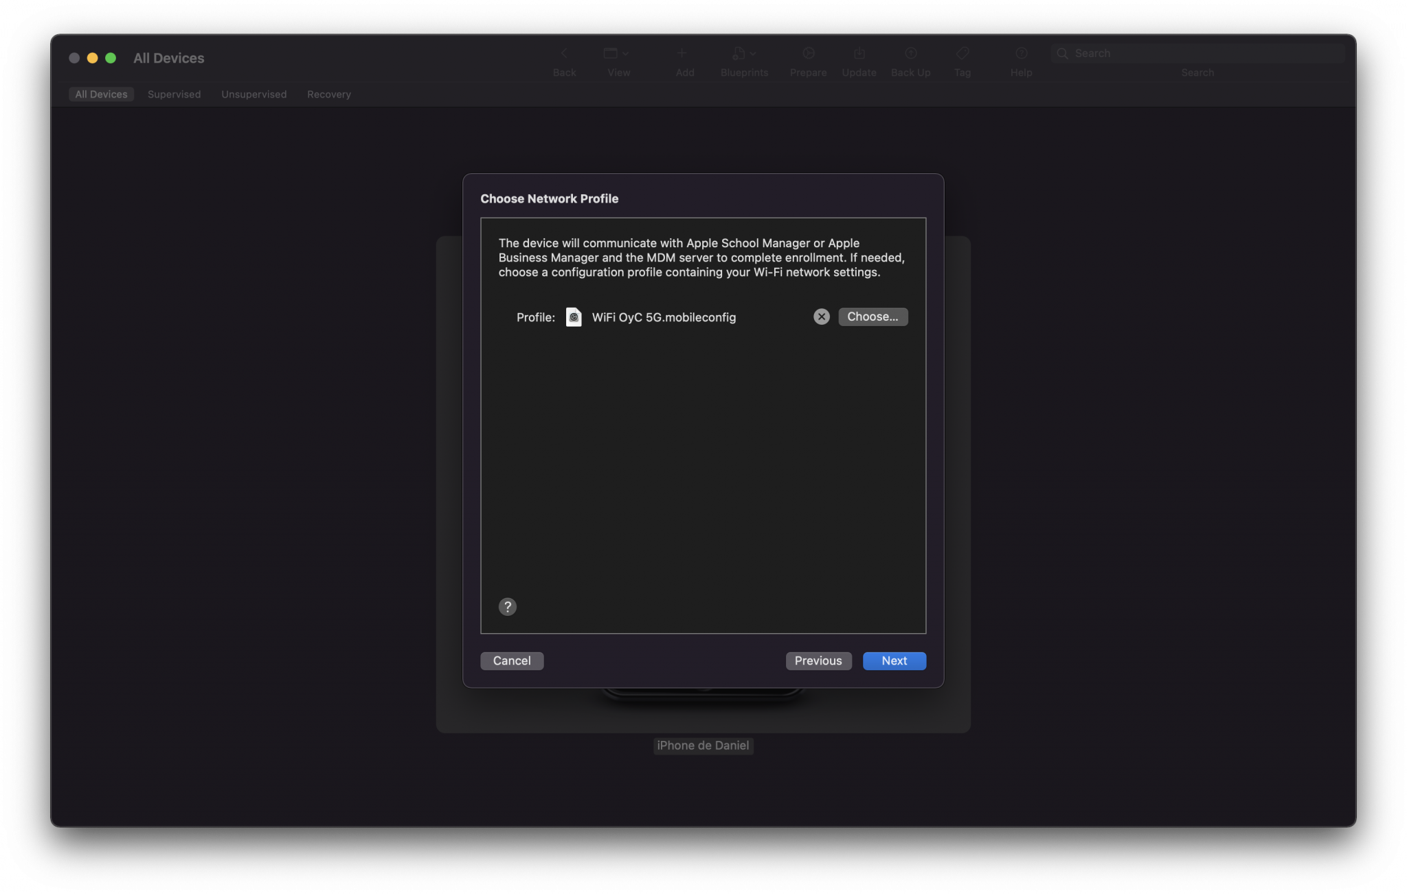Remove the WiFi OyC 5G.mobileconfig profile
The height and width of the screenshot is (894, 1407).
coord(822,317)
